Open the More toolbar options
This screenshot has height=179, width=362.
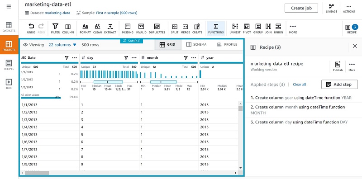[x=293, y=28]
